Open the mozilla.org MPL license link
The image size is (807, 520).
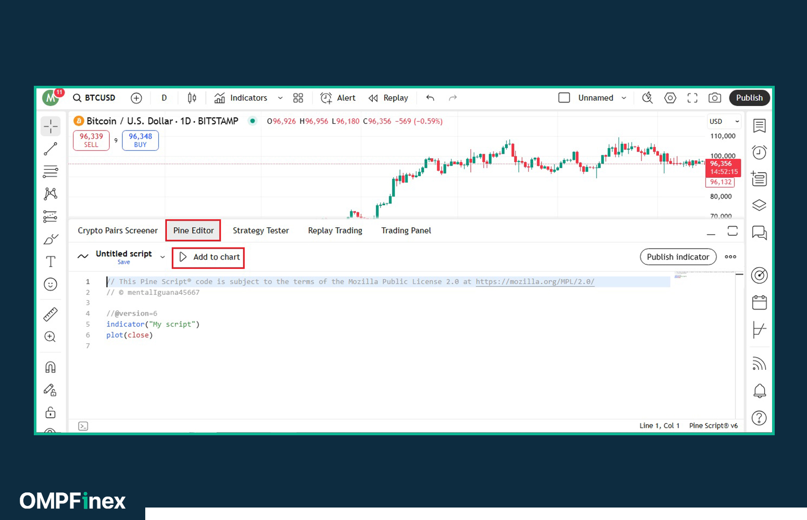click(535, 281)
